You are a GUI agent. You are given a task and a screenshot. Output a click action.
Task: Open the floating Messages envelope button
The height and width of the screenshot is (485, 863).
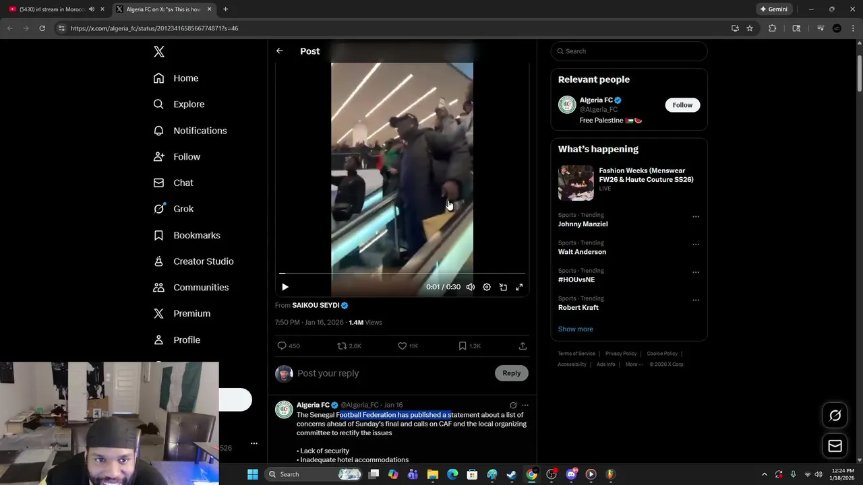(835, 446)
